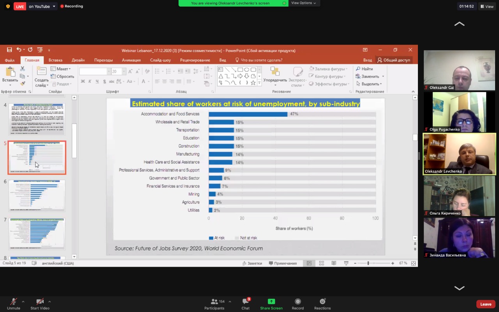Open the Chat panel icon
This screenshot has width=499, height=312.
click(x=245, y=301)
